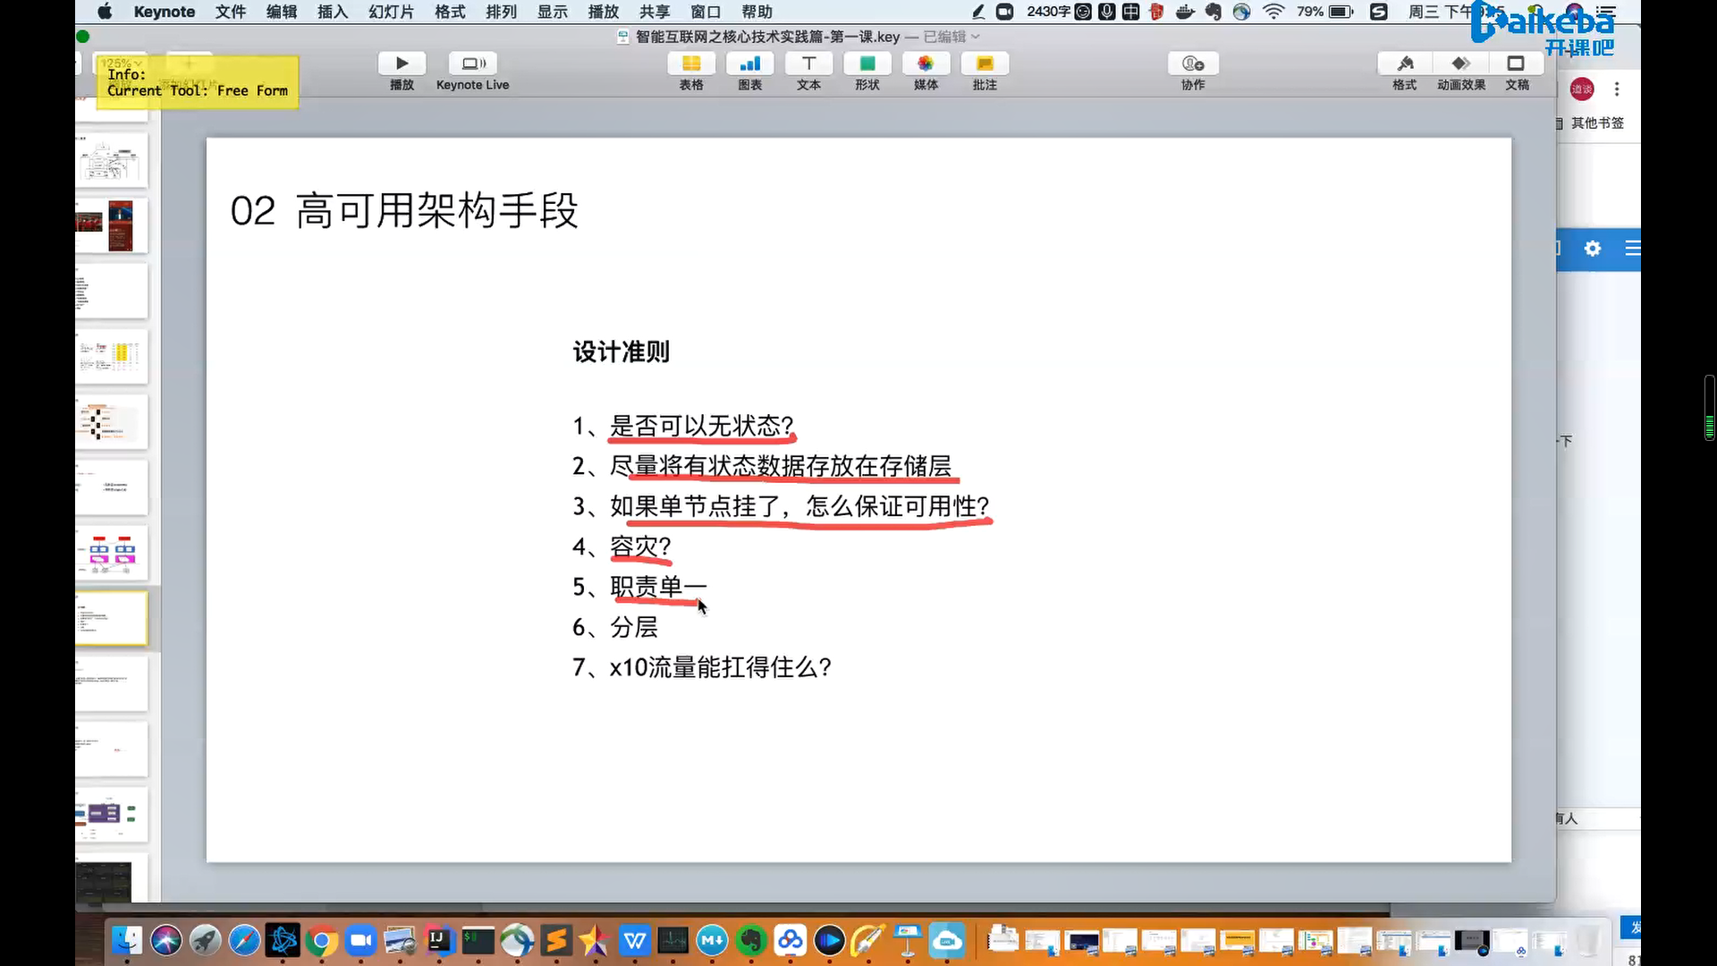The width and height of the screenshot is (1717, 966).
Task: Open Chrome from the Dock
Action: point(322,940)
